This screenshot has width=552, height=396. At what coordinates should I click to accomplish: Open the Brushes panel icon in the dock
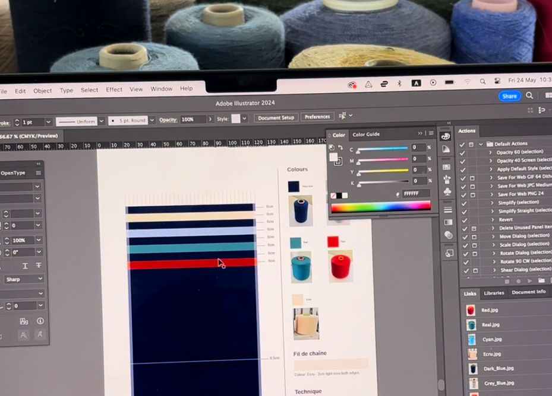pos(446,180)
